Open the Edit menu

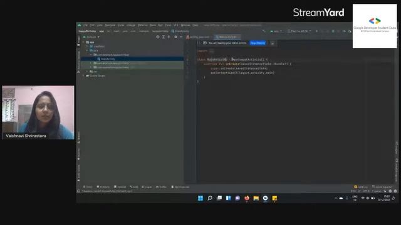coord(92,25)
